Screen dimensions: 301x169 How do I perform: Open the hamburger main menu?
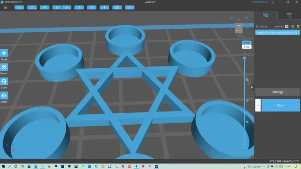5,7
